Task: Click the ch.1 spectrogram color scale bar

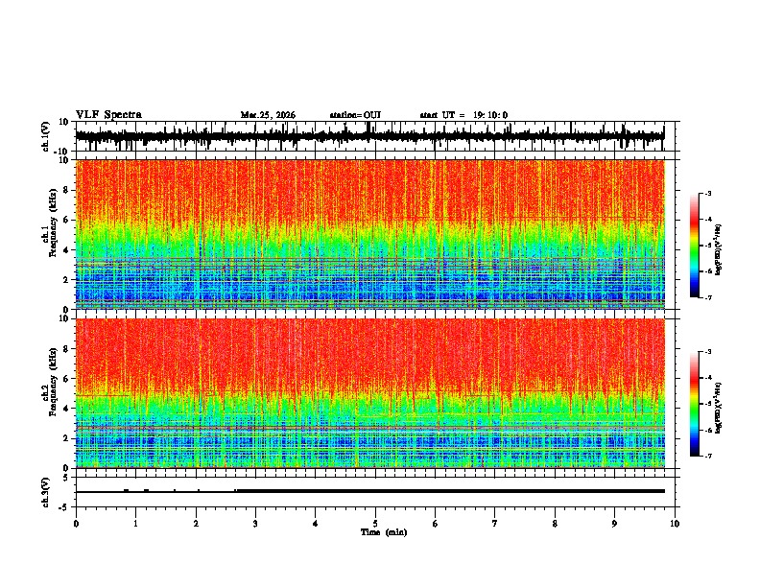Action: [x=694, y=246]
